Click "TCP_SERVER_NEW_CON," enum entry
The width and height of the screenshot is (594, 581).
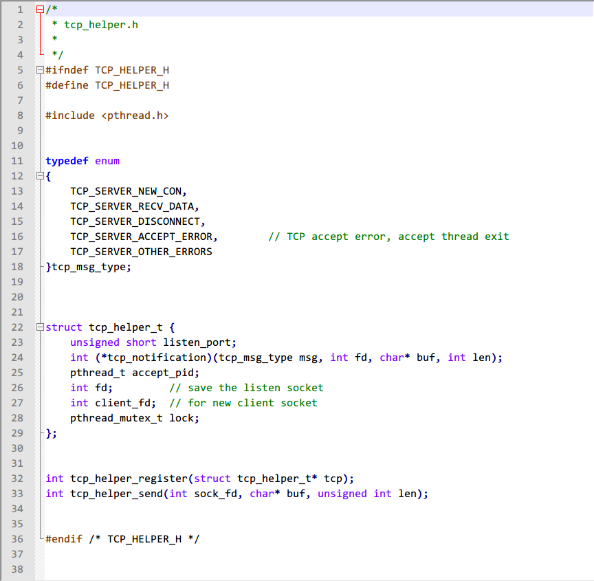129,192
